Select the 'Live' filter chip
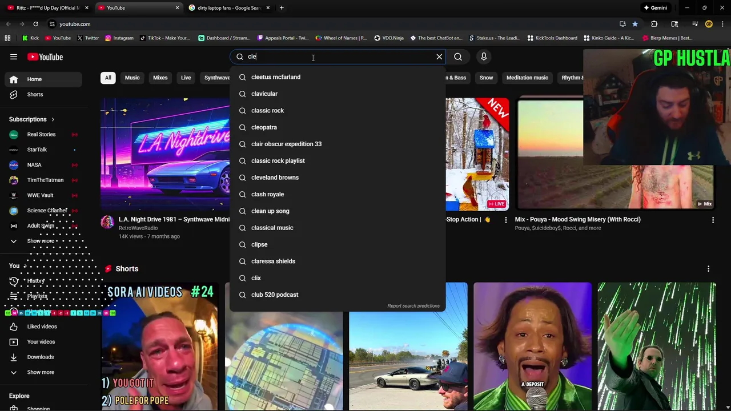This screenshot has height=411, width=731. point(186,78)
